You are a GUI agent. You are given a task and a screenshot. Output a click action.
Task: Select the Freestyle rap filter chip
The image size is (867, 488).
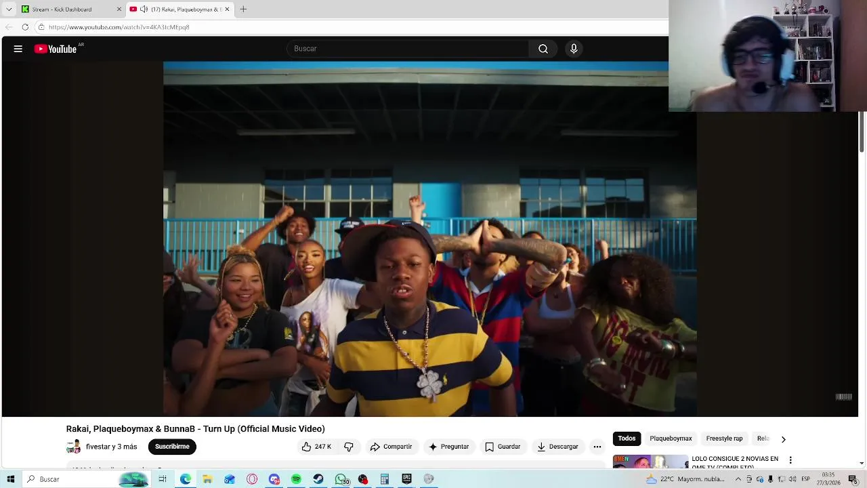coord(724,439)
